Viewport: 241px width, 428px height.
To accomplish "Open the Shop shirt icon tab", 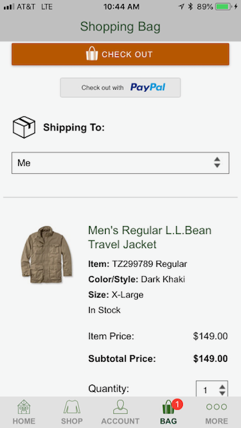I will [x=72, y=407].
